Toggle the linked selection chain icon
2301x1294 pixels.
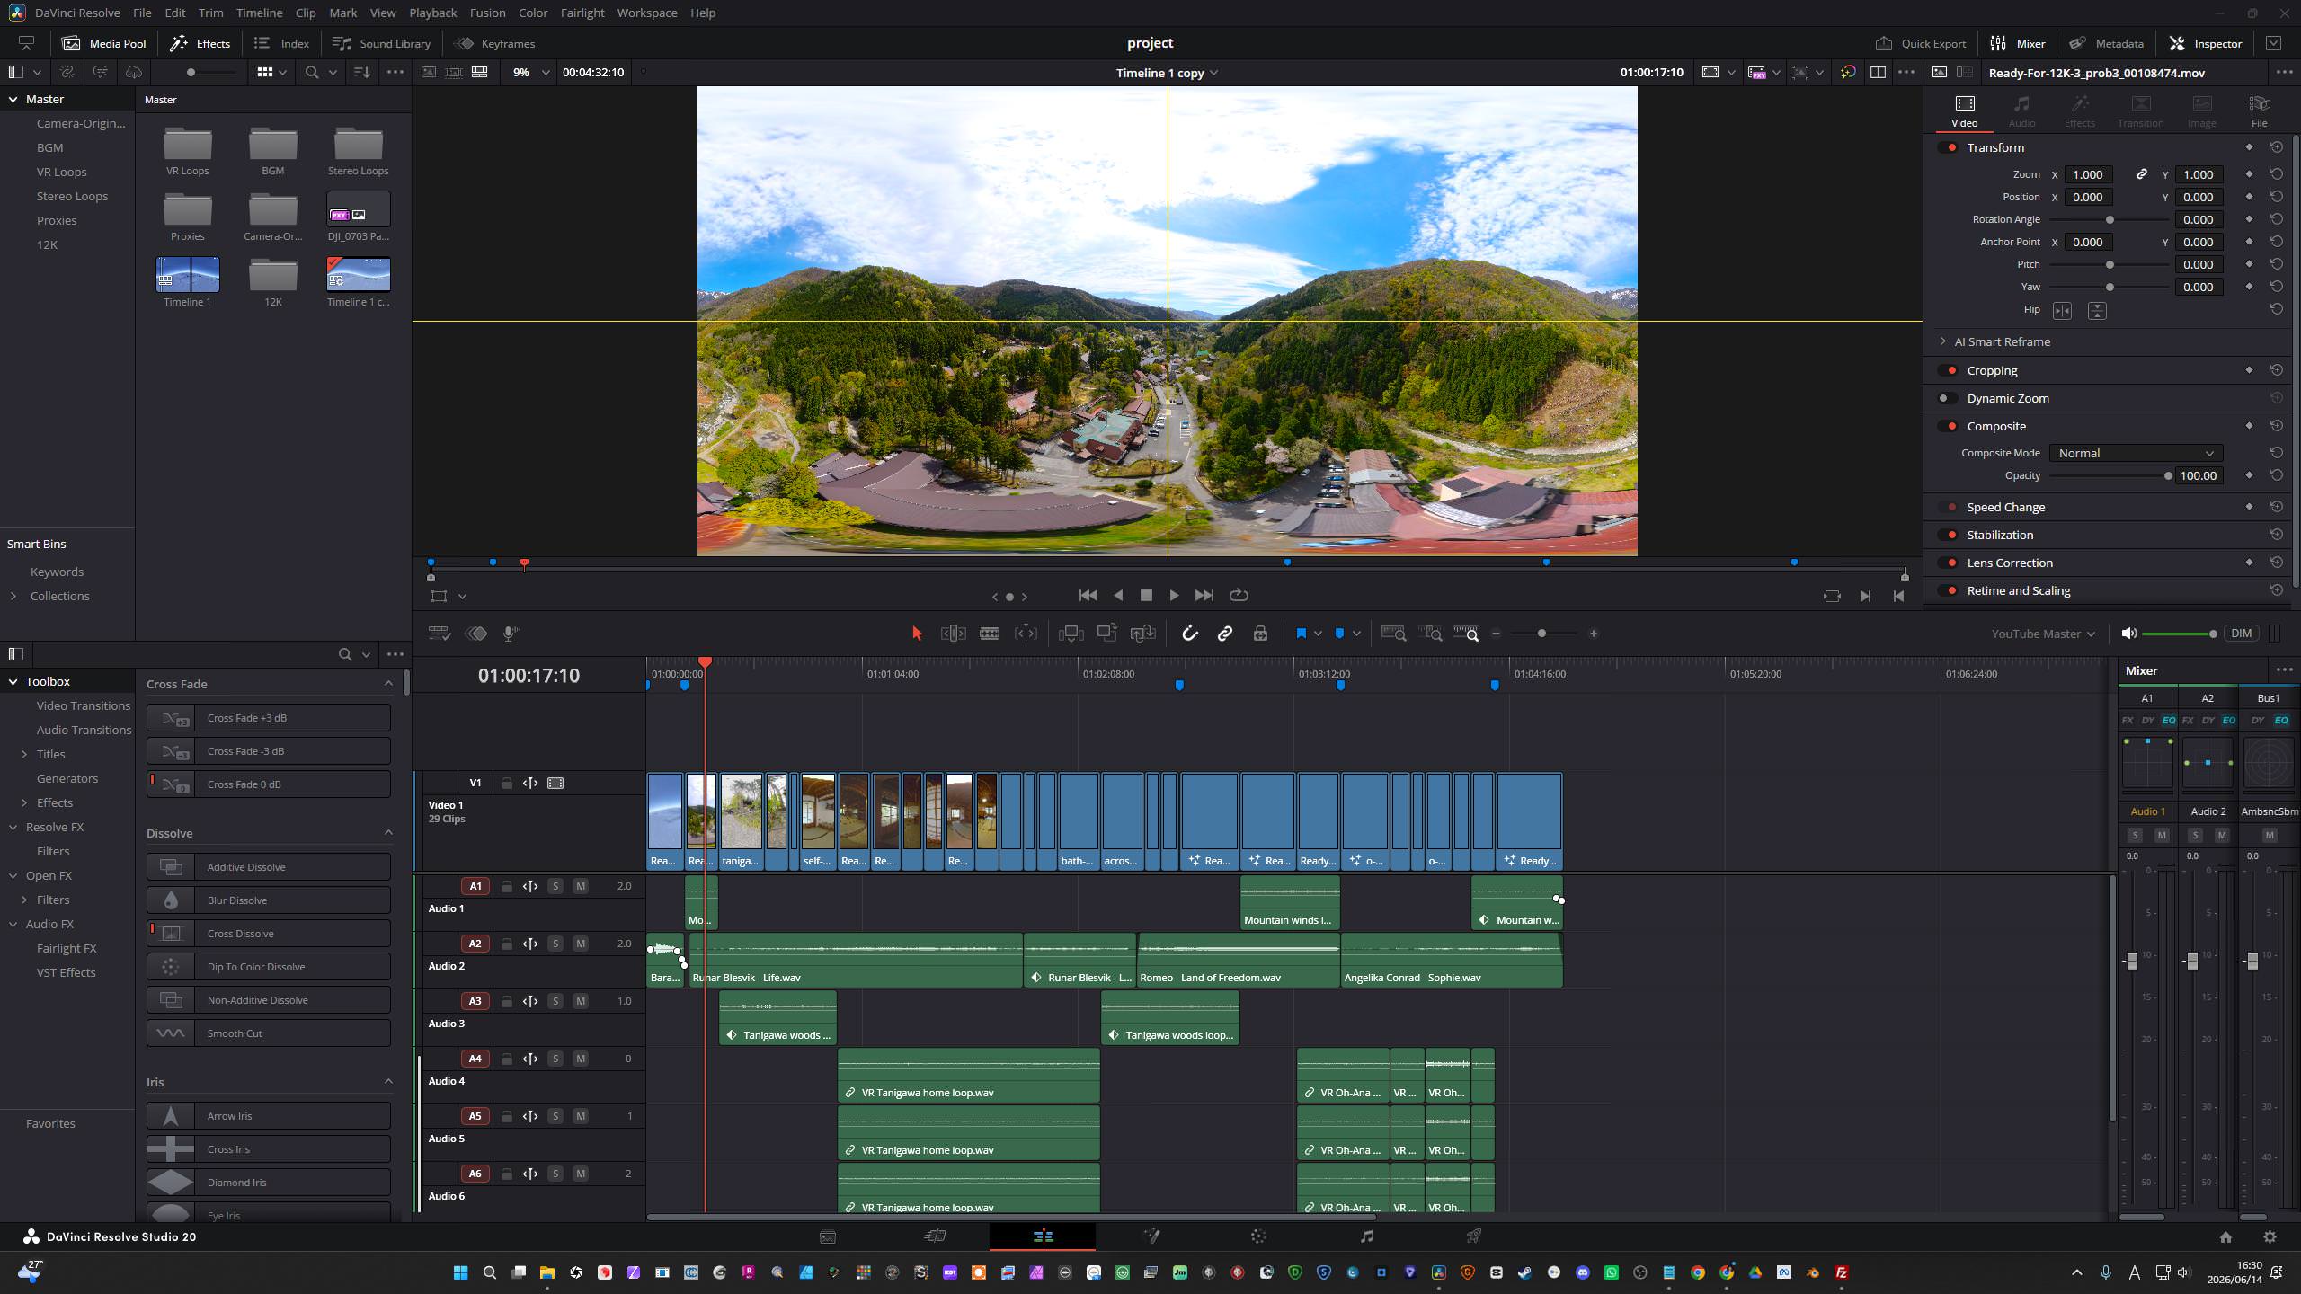[x=1225, y=634]
